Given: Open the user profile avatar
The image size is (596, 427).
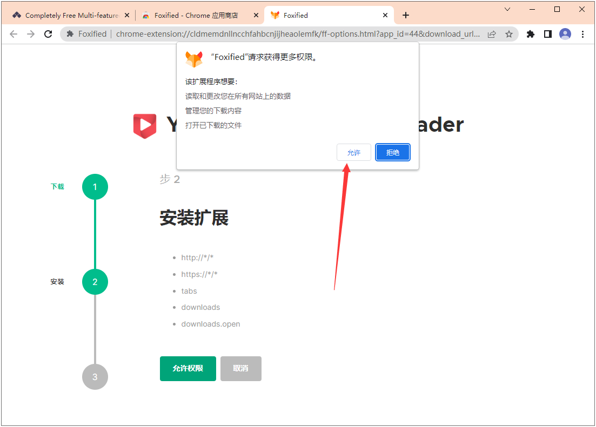Looking at the screenshot, I should pyautogui.click(x=565, y=34).
